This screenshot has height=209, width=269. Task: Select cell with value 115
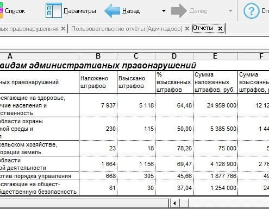136,129
